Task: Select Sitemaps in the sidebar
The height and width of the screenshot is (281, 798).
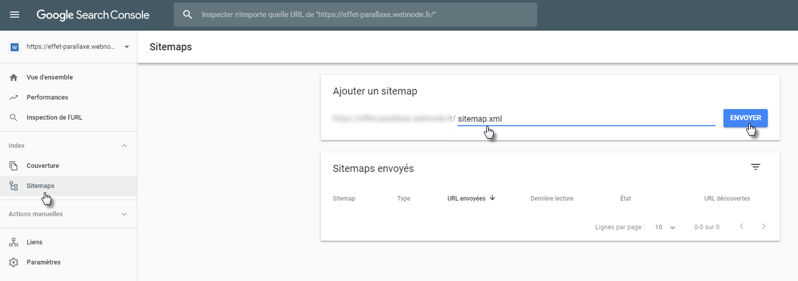Action: pos(40,186)
